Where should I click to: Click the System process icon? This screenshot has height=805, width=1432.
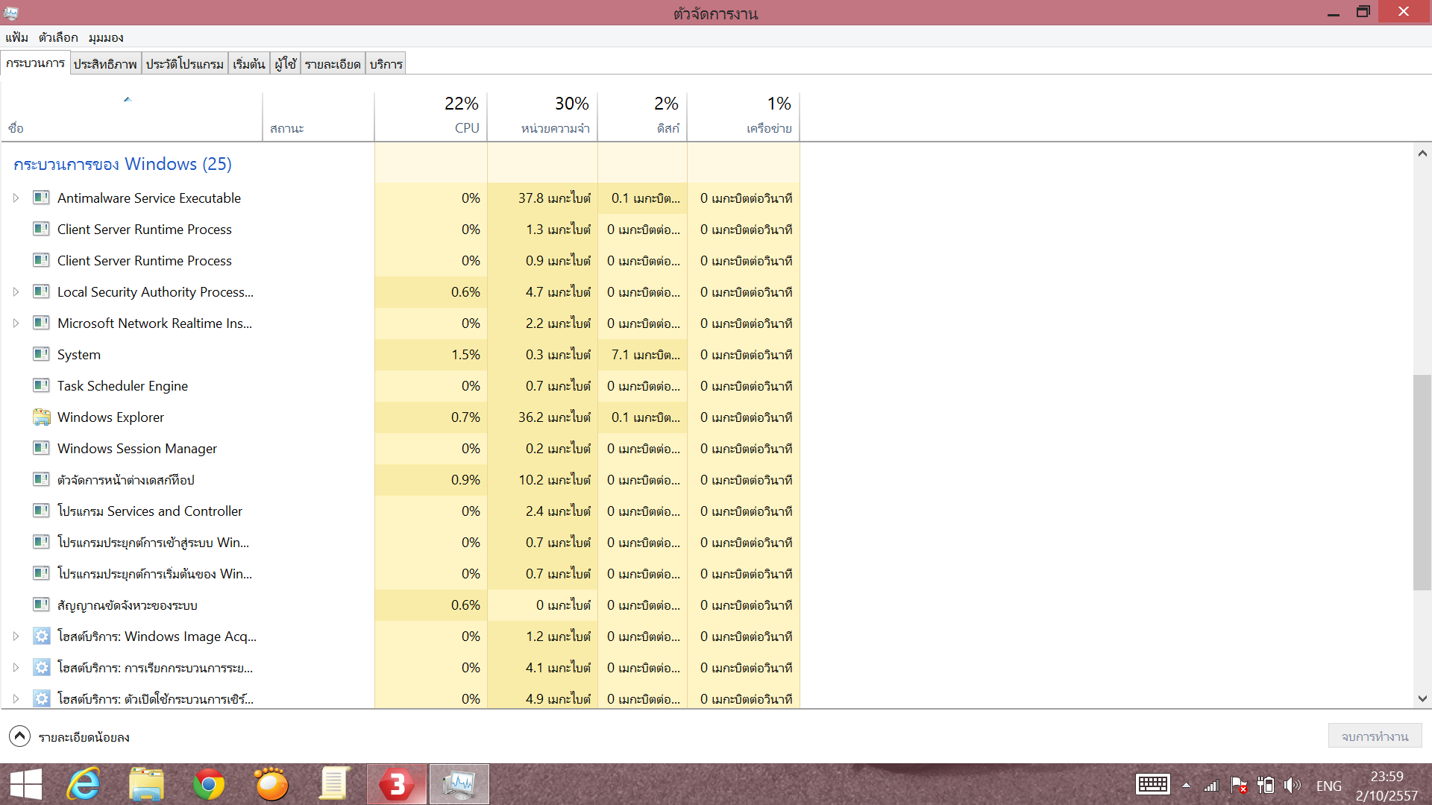tap(41, 354)
